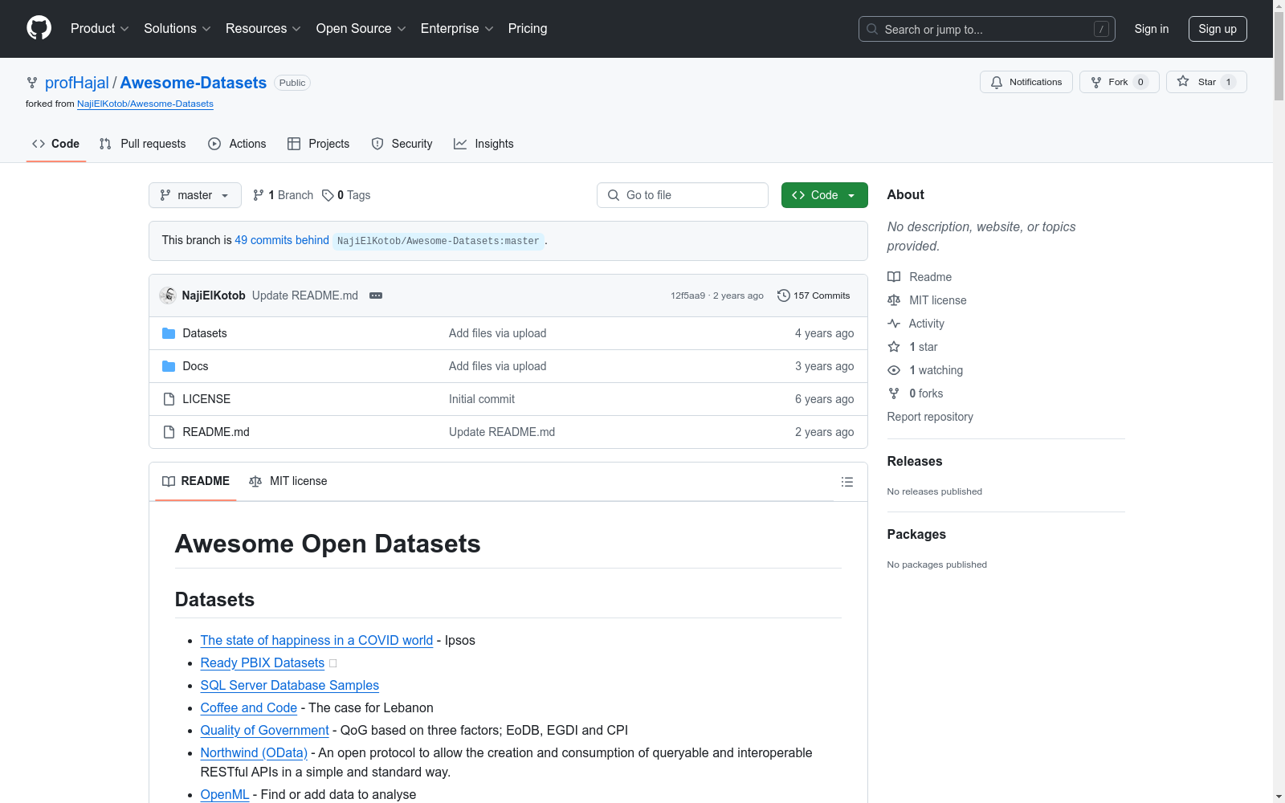Click NajiElKotob's avatar in the commit row
Image resolution: width=1285 pixels, height=803 pixels.
coord(168,296)
